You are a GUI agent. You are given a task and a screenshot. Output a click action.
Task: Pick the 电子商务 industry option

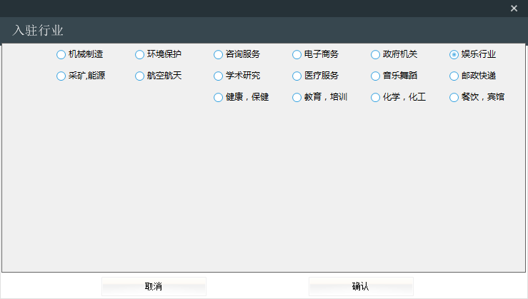click(297, 54)
